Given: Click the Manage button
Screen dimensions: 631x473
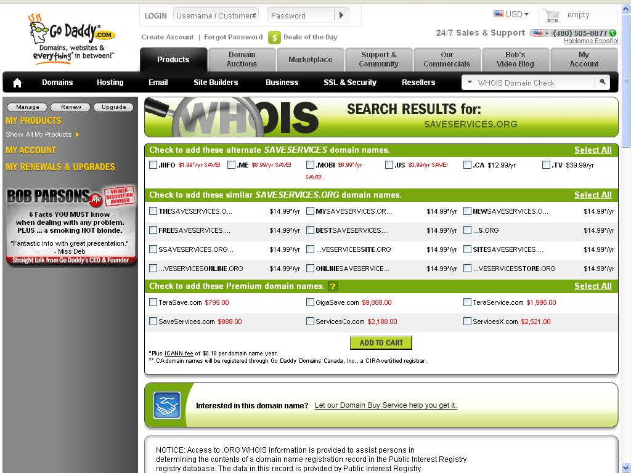Looking at the screenshot, I should coord(27,107).
